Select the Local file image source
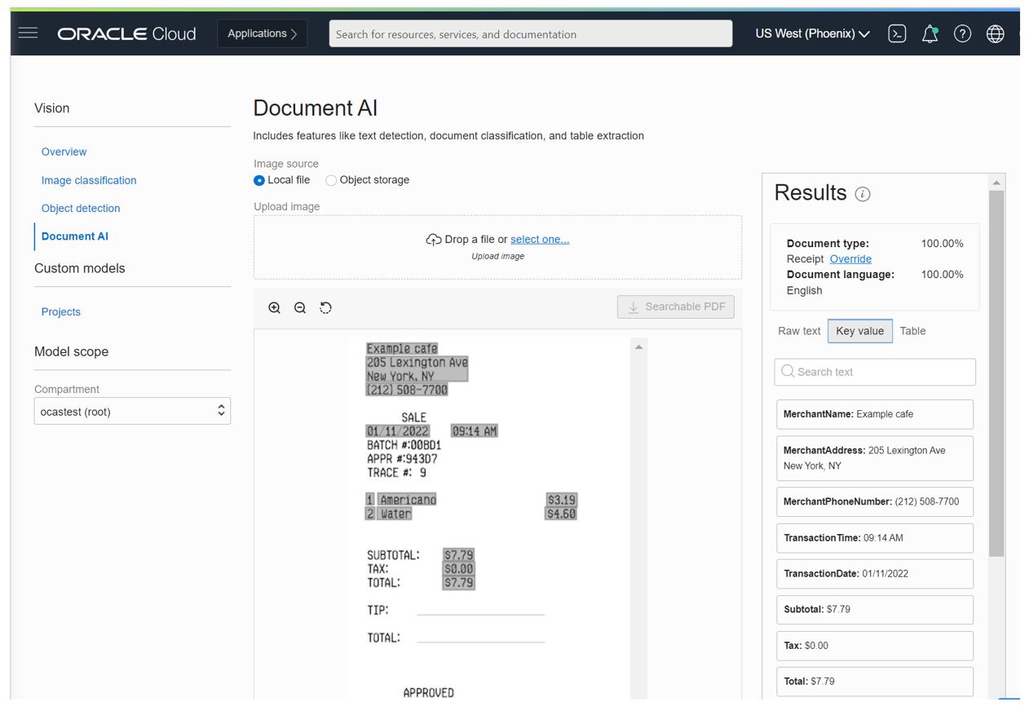 click(x=258, y=179)
